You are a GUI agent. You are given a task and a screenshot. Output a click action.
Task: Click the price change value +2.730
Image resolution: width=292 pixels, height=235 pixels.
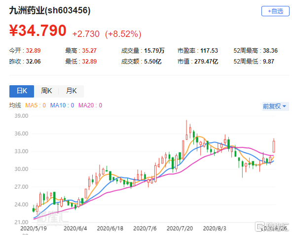[86, 34]
